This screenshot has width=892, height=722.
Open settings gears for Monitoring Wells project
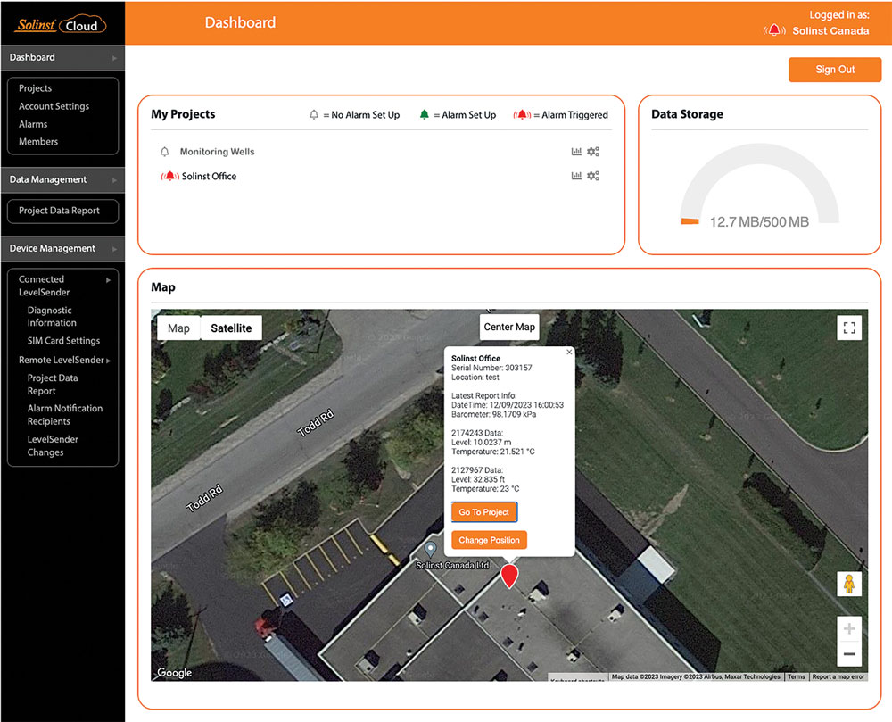click(x=592, y=152)
